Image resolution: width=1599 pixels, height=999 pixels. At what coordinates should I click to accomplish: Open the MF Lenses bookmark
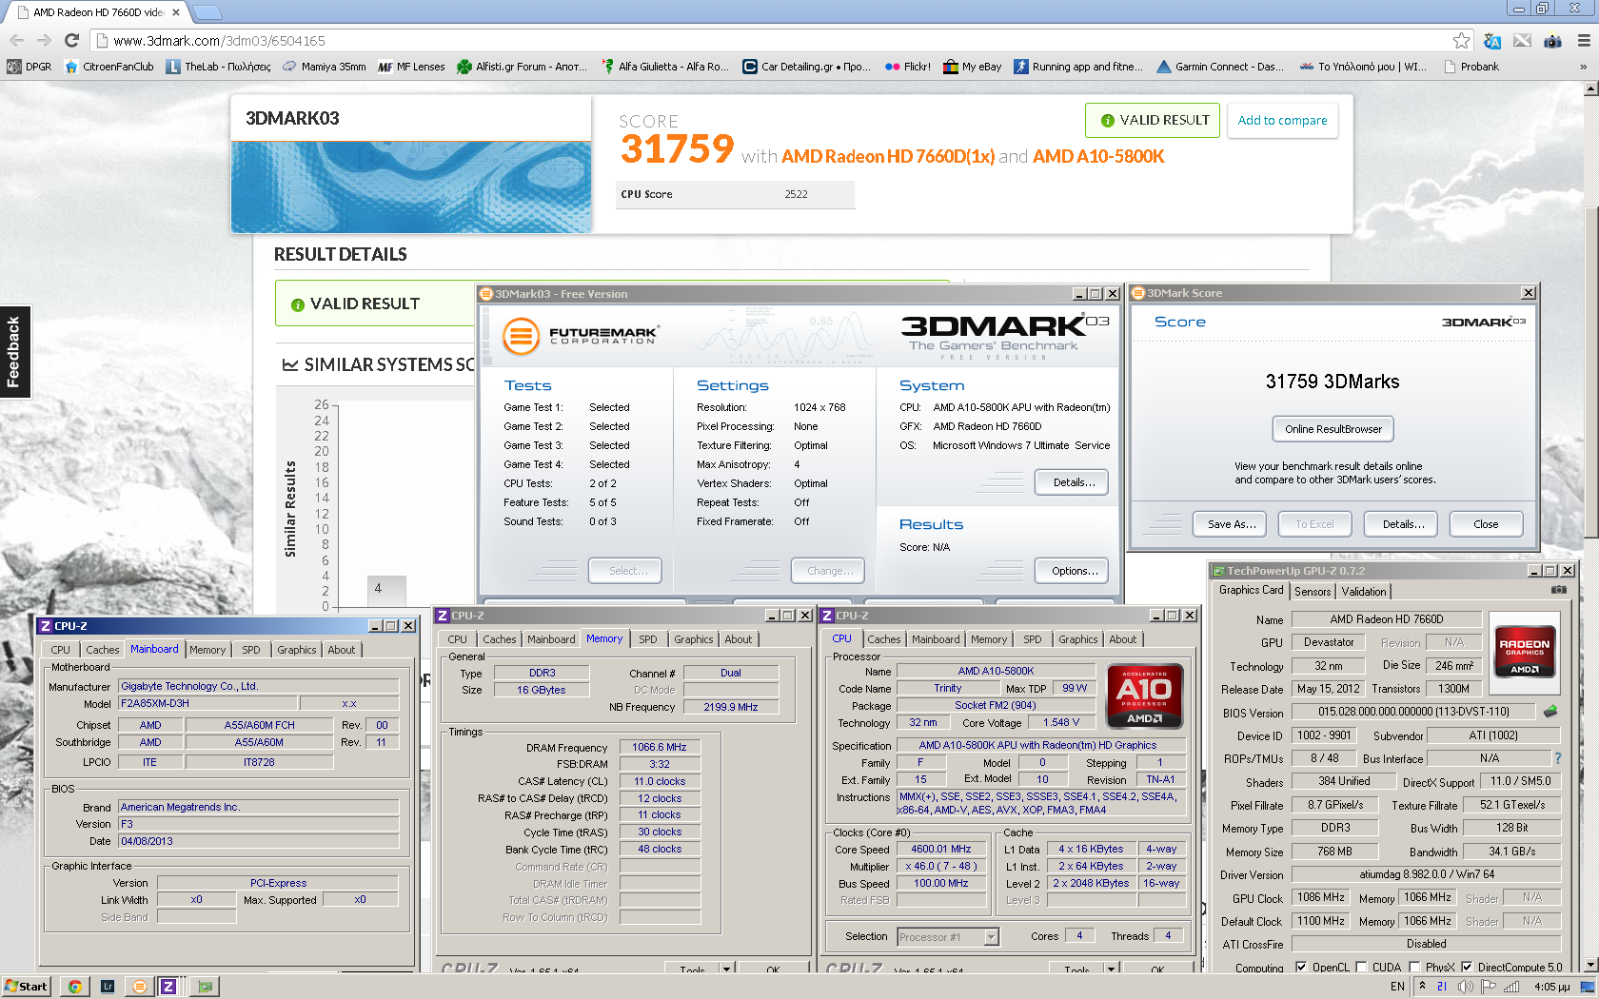411,67
